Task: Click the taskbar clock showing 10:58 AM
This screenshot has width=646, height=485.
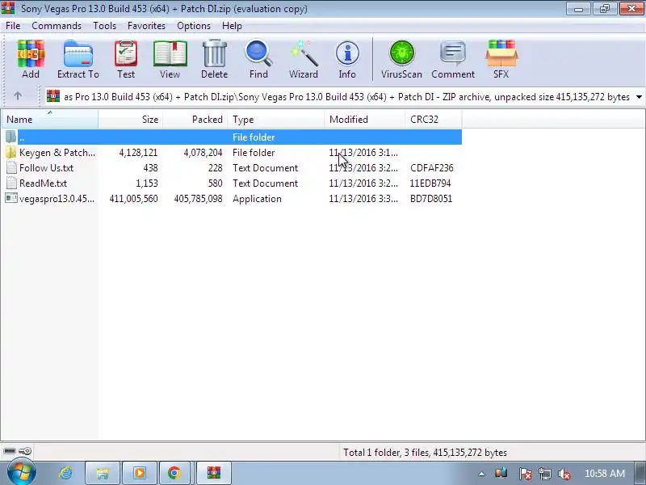Action: 605,473
